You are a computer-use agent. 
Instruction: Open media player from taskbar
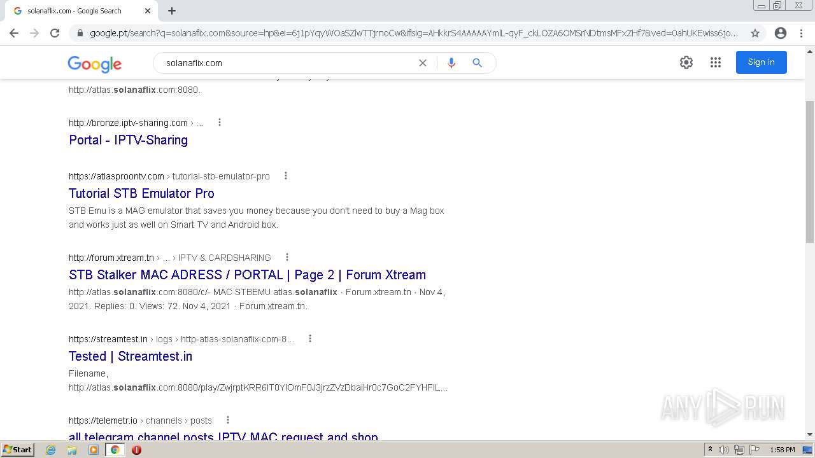(x=94, y=450)
